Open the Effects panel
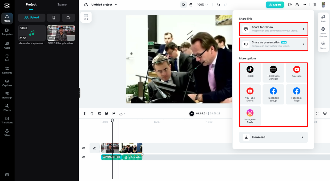This screenshot has width=330, height=181. point(7,108)
